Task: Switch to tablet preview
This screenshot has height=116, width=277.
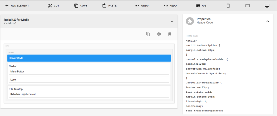Action: [x=247, y=6]
